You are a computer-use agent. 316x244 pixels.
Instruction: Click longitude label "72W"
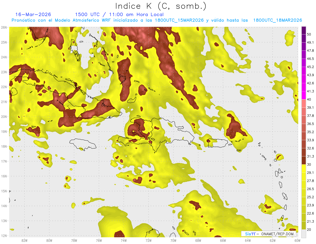(x=149, y=240)
